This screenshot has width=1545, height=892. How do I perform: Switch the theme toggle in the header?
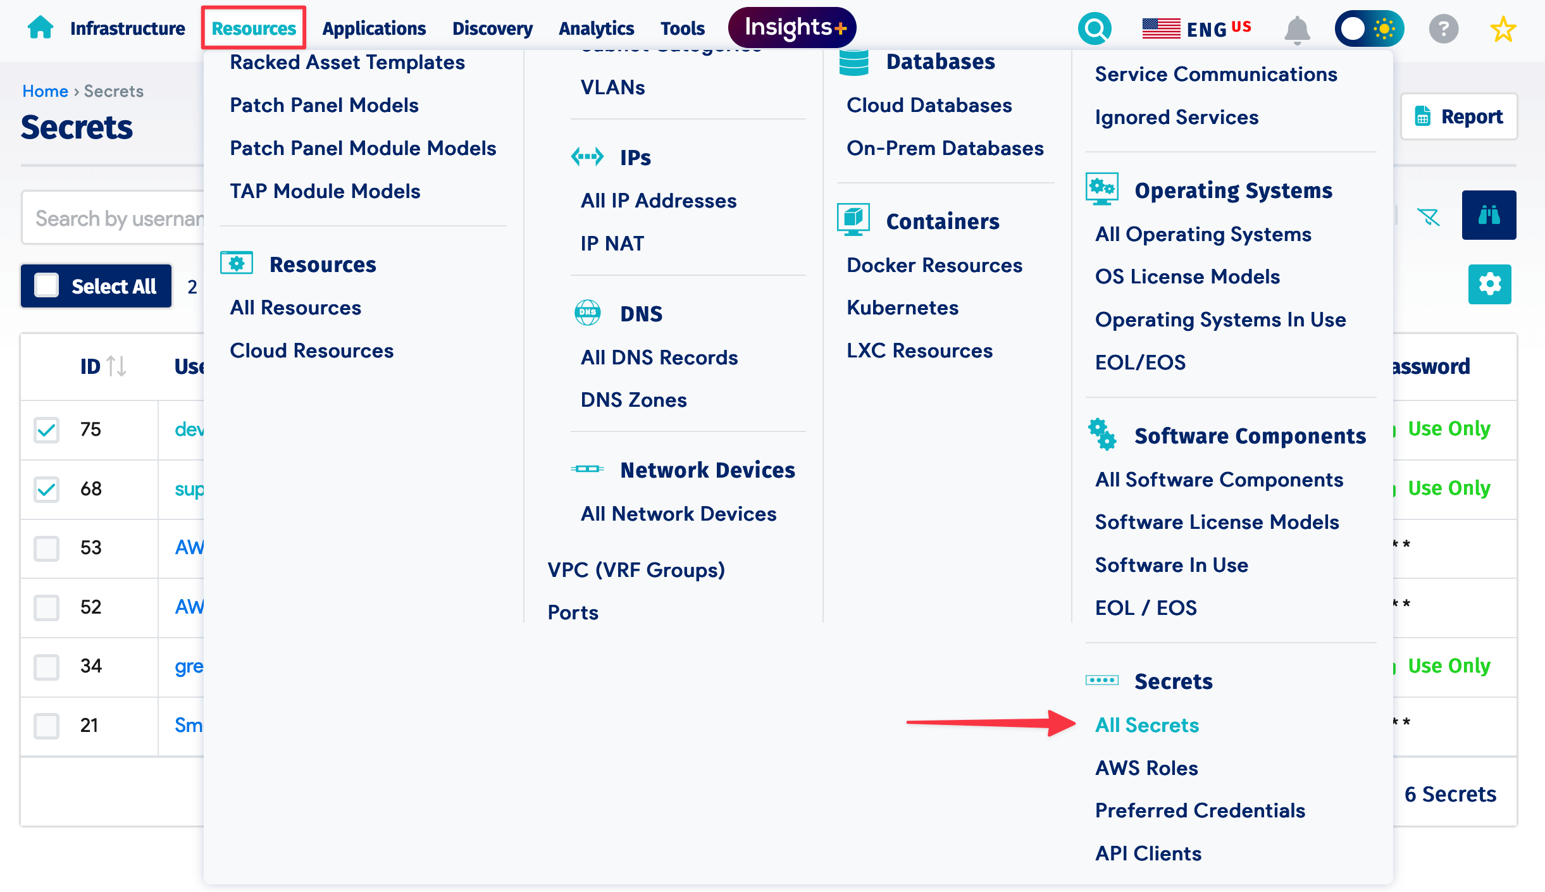[x=1370, y=28]
